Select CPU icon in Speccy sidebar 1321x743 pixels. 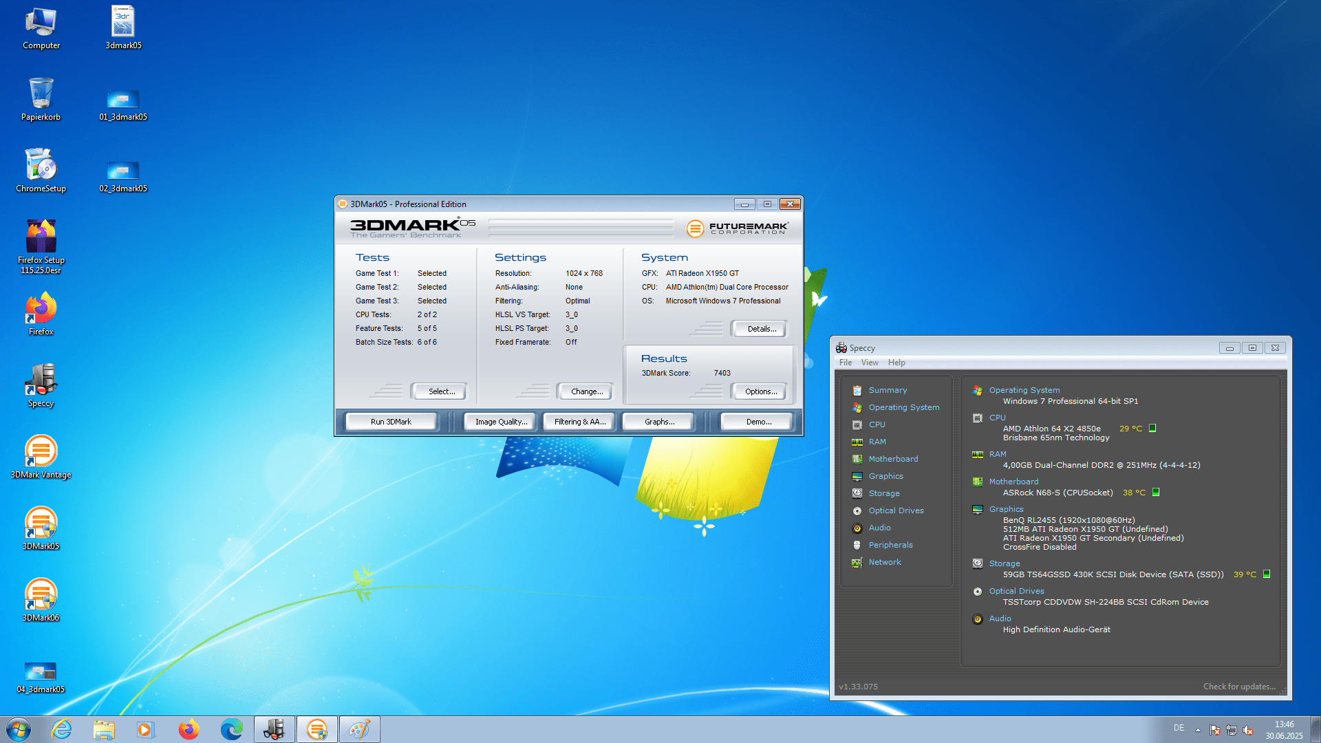tap(857, 424)
